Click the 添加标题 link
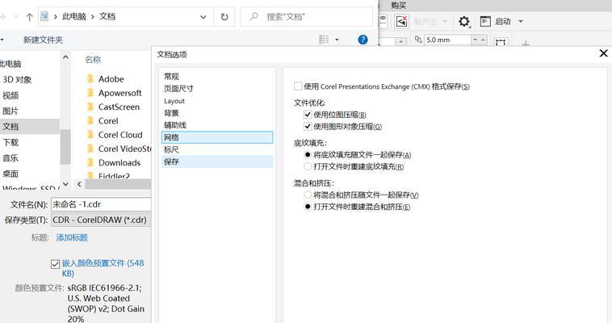This screenshot has height=323, width=612. [72, 237]
